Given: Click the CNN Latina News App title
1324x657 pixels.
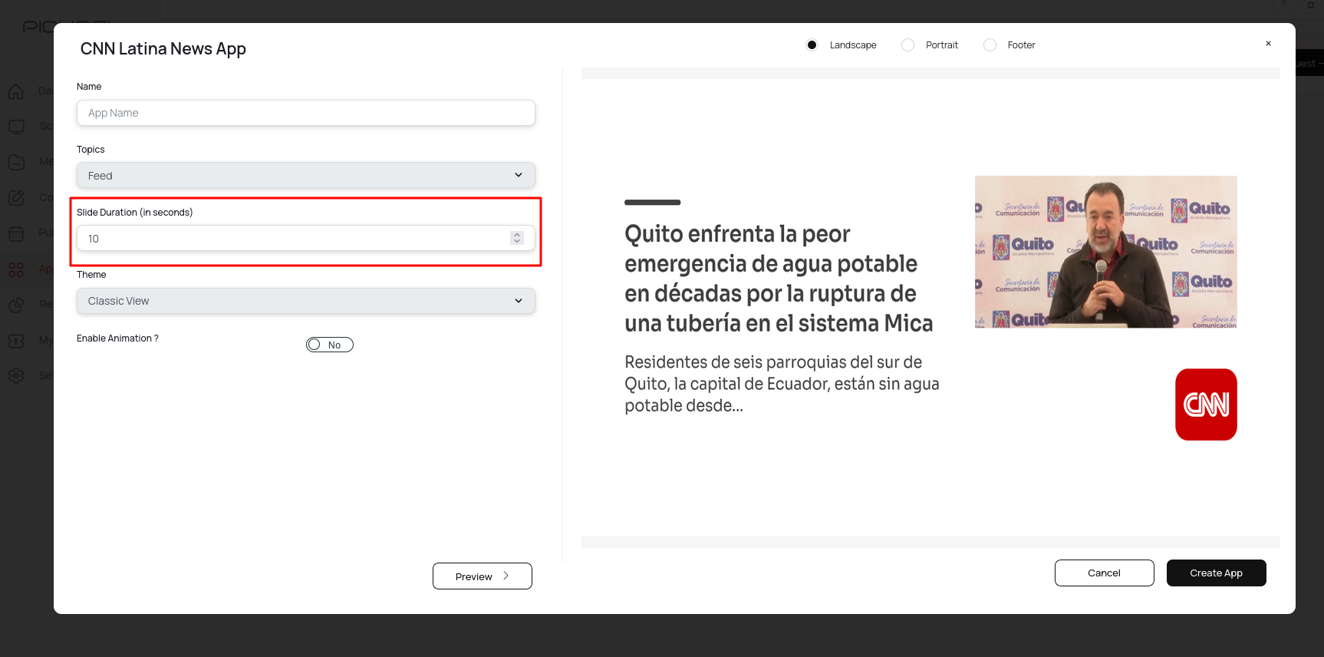Looking at the screenshot, I should [x=163, y=49].
